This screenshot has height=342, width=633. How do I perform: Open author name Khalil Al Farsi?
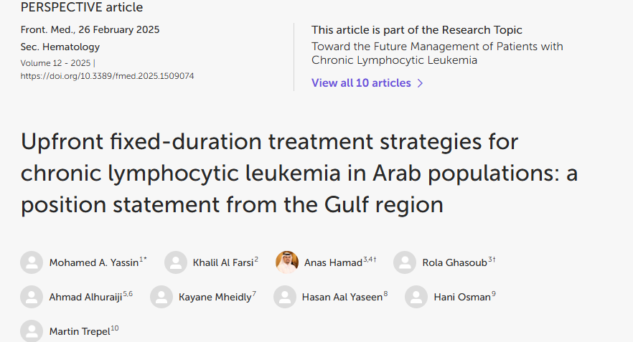(222, 262)
